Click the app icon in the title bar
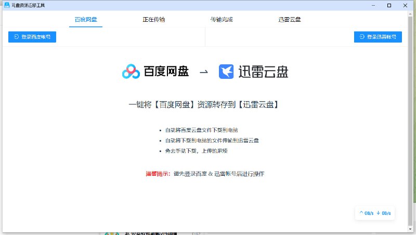 7,5
